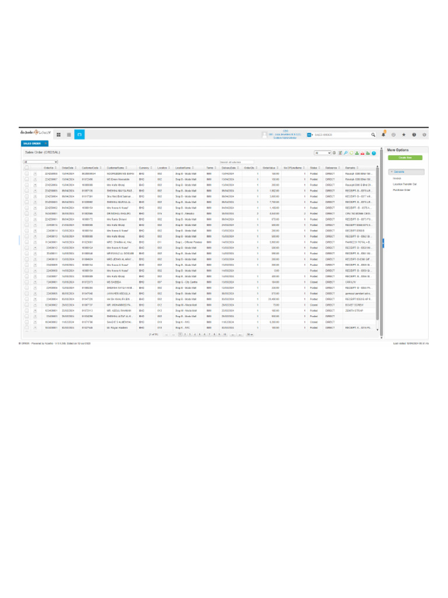Go to page 10 in the pager
The image size is (448, 598).
pos(225,335)
